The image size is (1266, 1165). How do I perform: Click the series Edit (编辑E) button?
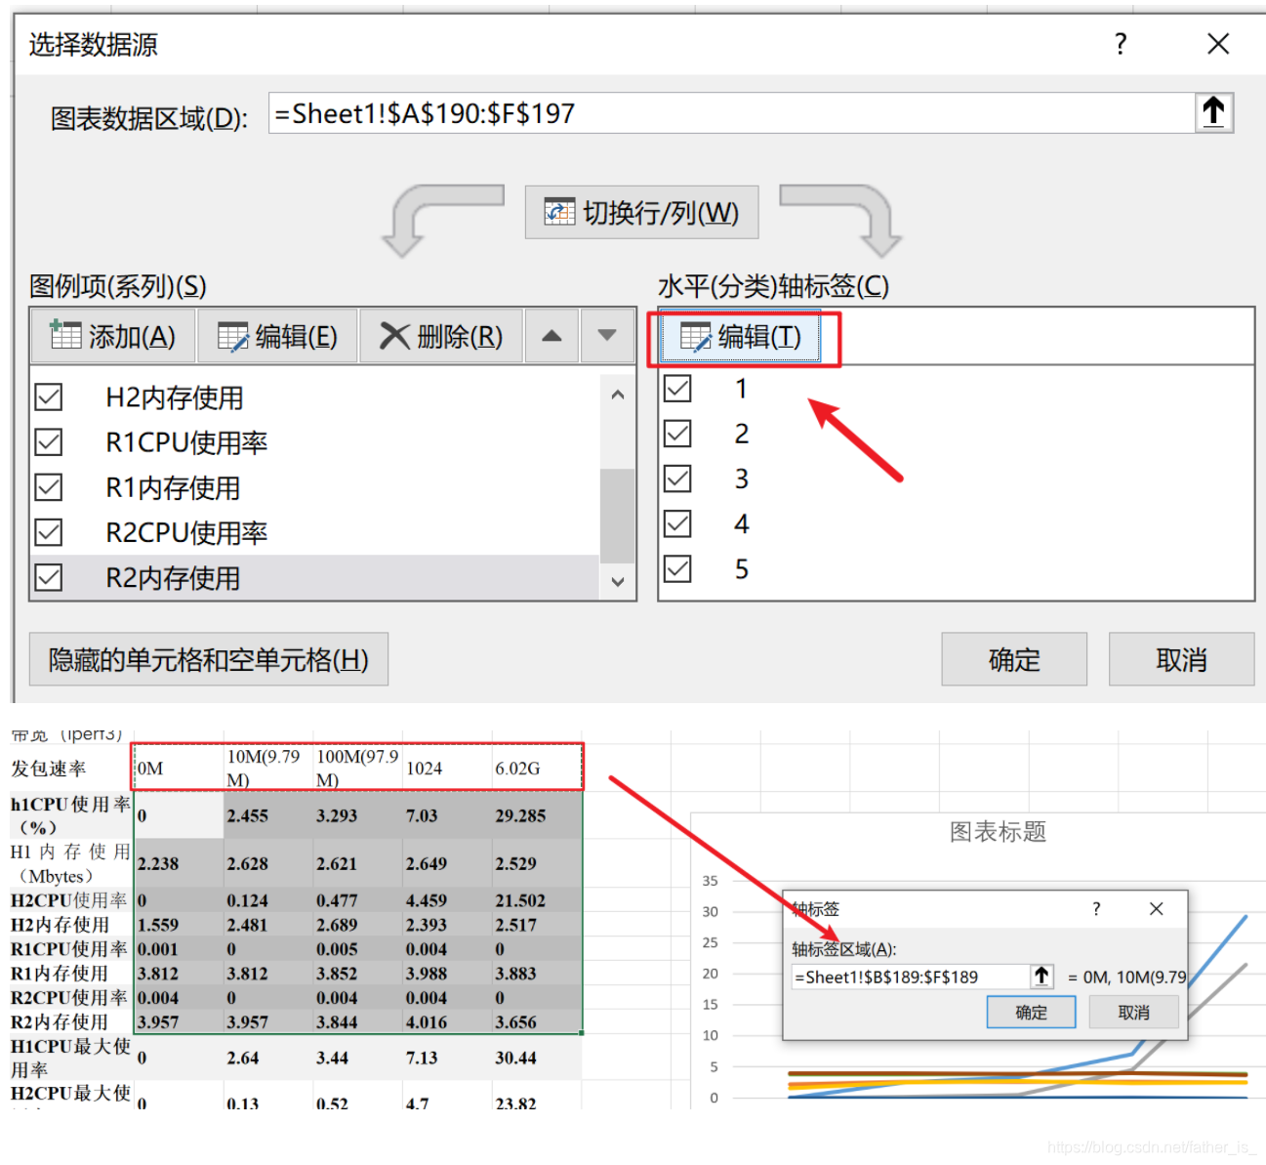tap(277, 337)
